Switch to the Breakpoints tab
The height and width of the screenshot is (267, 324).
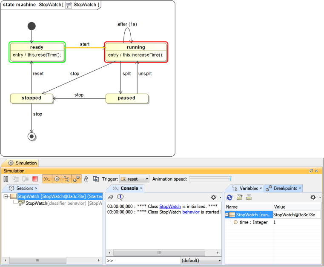pyautogui.click(x=285, y=188)
